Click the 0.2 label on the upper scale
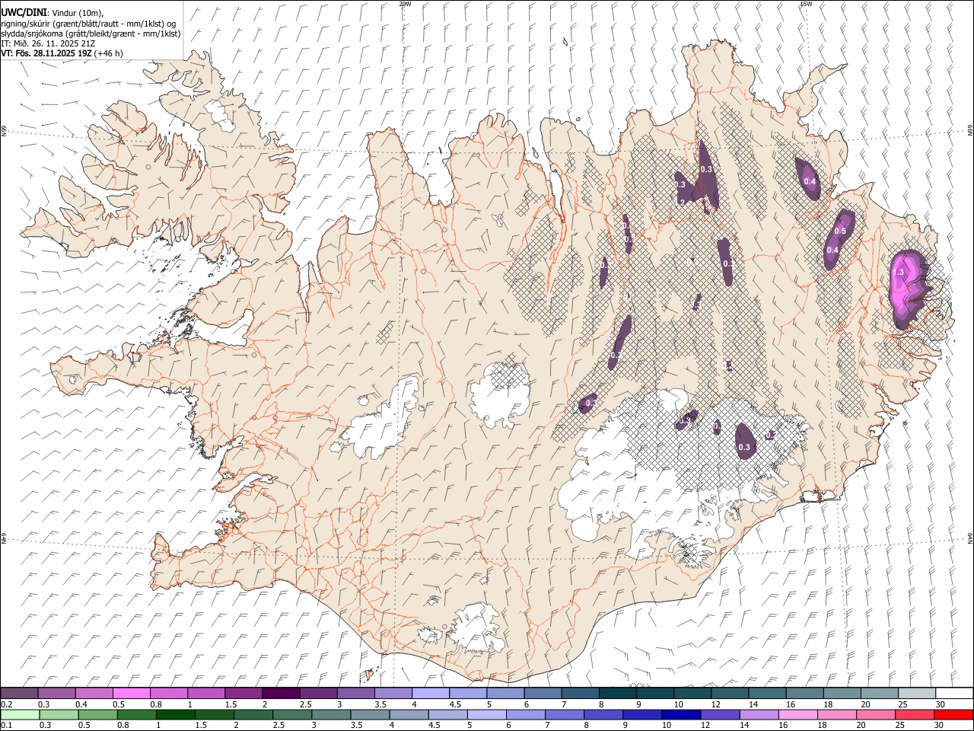974x731 pixels. 6,704
